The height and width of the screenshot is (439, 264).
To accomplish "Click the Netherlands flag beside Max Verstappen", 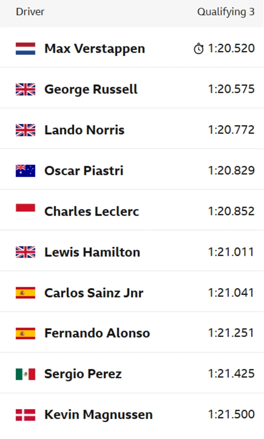I will pyautogui.click(x=26, y=49).
